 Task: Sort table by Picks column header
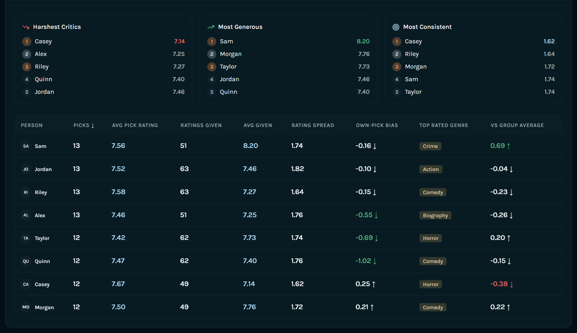[84, 125]
